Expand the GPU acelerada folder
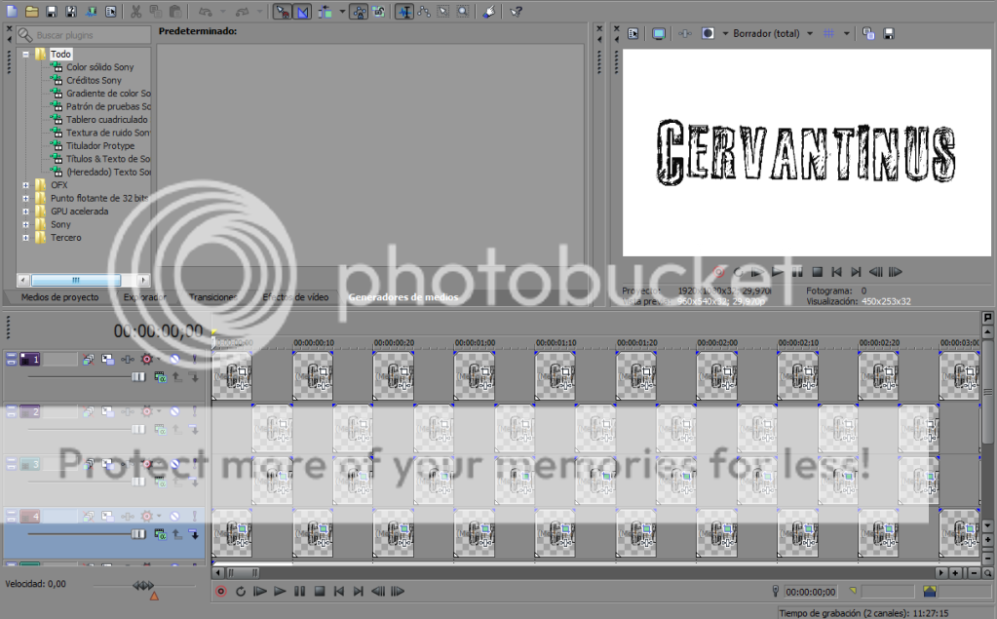 coord(26,212)
